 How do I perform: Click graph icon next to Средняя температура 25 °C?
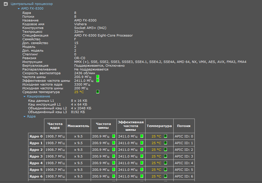[98, 92]
